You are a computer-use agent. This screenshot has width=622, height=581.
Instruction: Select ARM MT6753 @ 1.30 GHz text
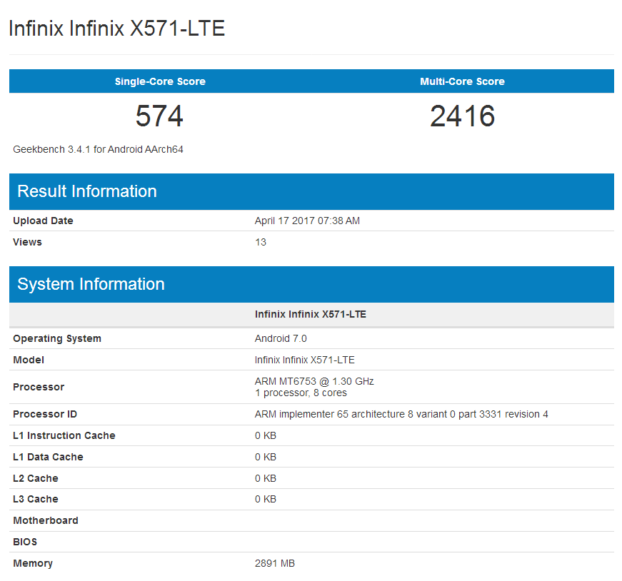(x=314, y=381)
